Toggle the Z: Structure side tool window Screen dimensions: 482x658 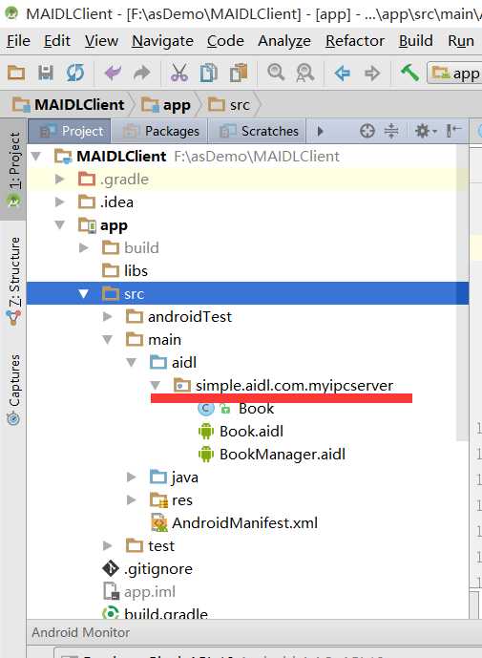coord(13,281)
